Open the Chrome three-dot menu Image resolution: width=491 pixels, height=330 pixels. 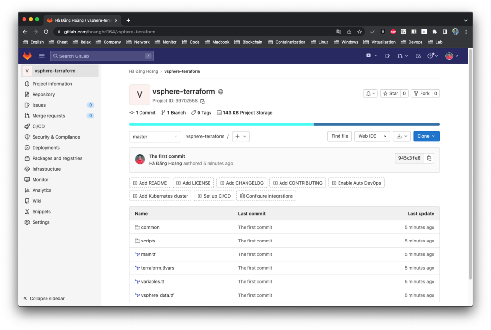click(x=466, y=32)
